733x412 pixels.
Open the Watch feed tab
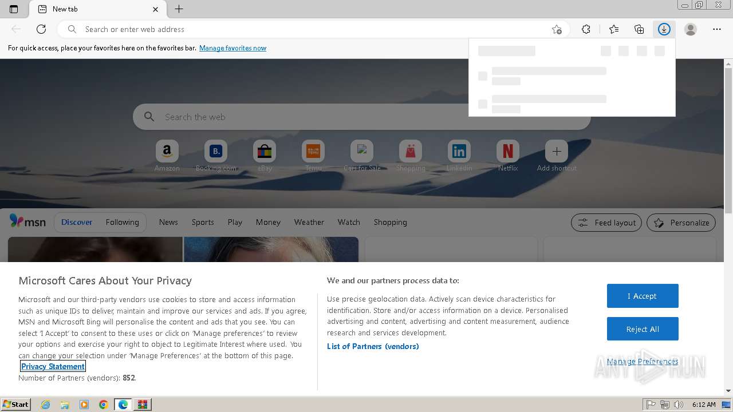pos(349,222)
